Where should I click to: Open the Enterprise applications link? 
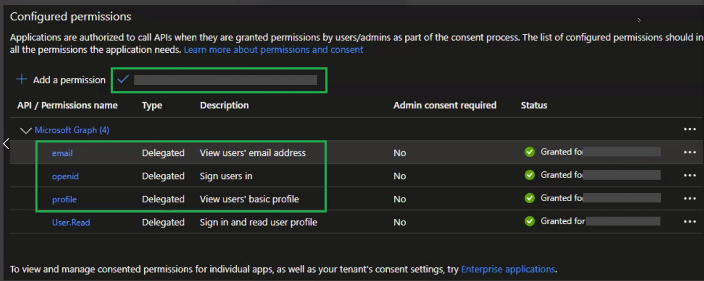click(508, 269)
